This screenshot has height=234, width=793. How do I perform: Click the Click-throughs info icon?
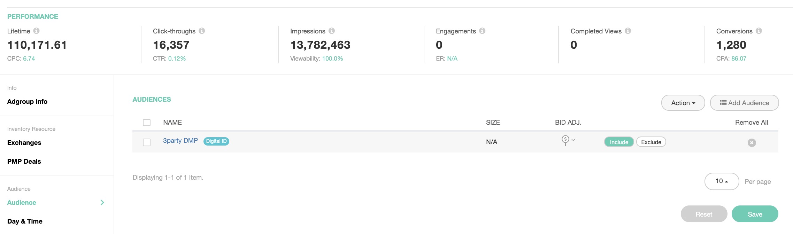[202, 31]
